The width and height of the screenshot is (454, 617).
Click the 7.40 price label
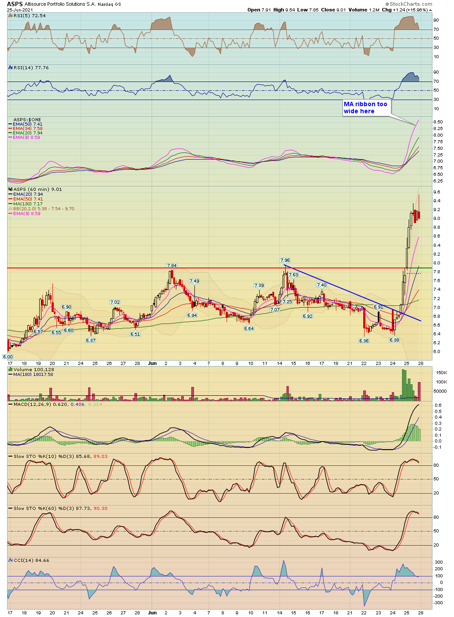point(322,285)
